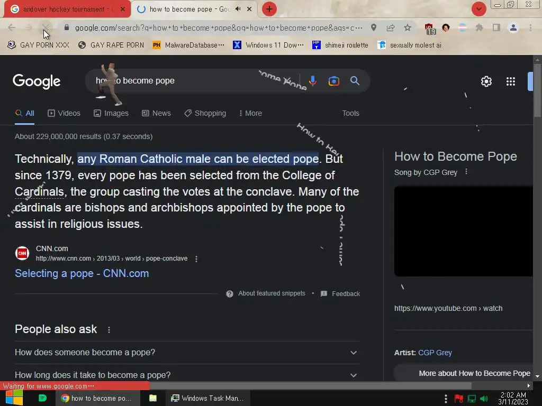The width and height of the screenshot is (542, 406).
Task: Go back to previous page
Action: 12,27
